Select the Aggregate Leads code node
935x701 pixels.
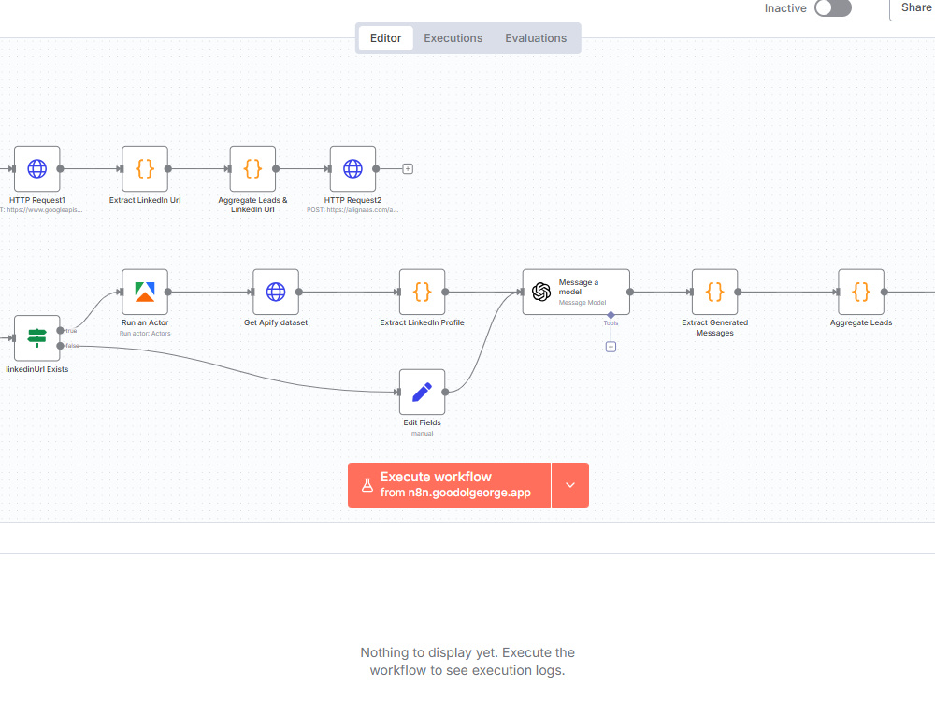pyautogui.click(x=861, y=292)
